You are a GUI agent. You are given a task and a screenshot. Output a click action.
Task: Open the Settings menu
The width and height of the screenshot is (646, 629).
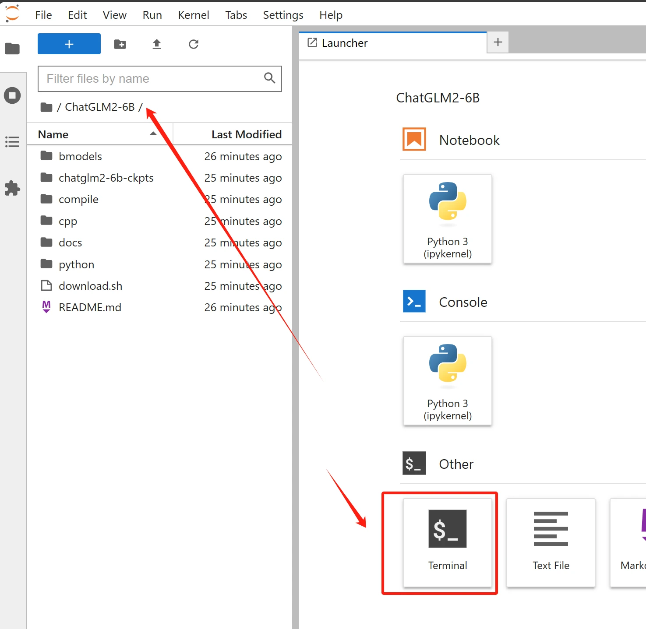click(283, 15)
